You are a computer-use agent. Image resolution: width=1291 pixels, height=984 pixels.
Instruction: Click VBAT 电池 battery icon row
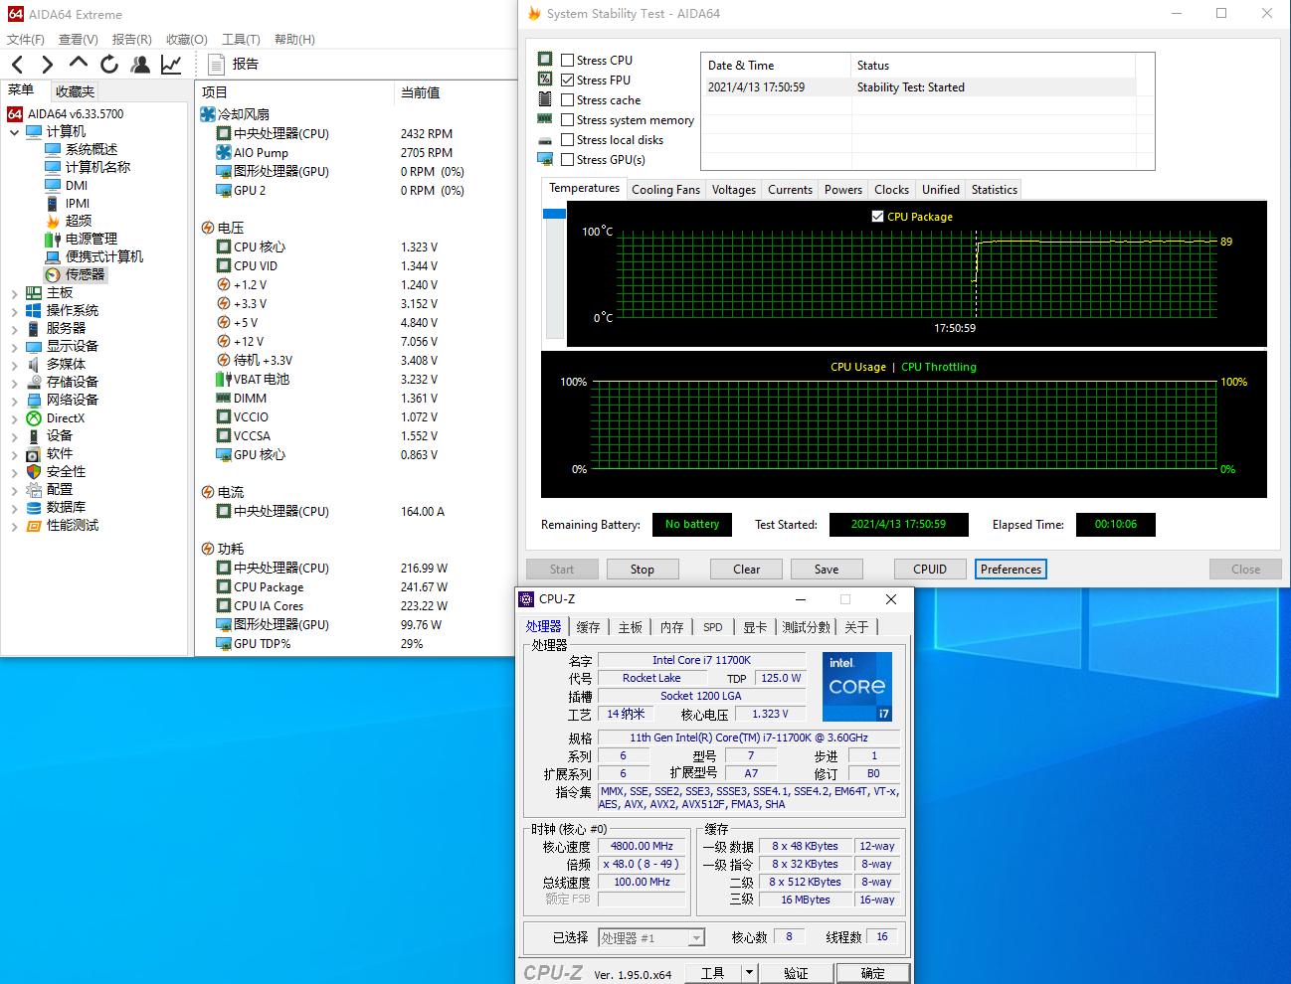(253, 380)
